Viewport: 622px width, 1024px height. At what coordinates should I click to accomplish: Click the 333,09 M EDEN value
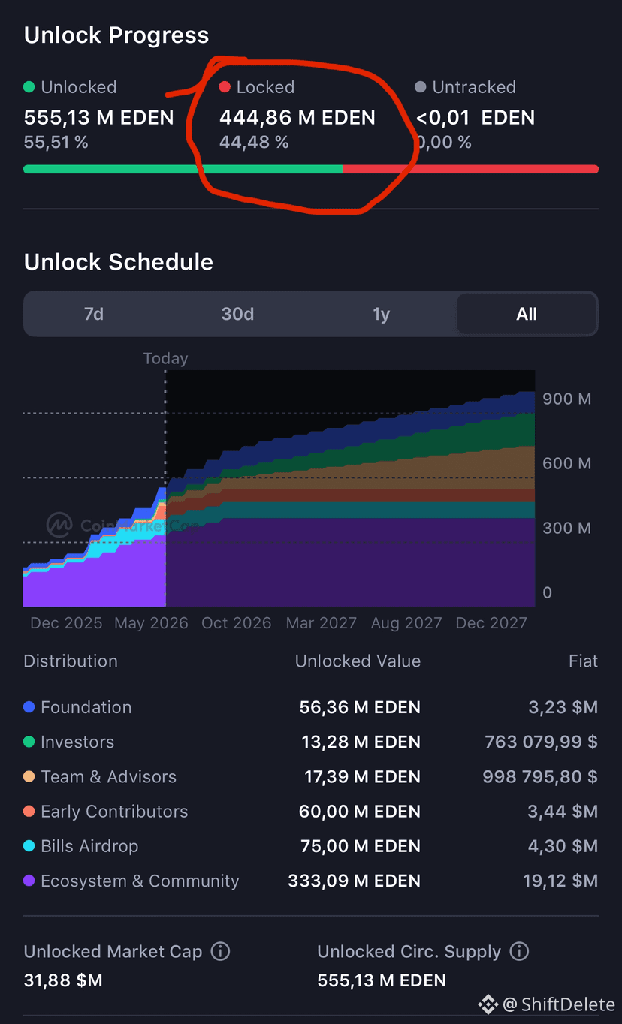(355, 881)
